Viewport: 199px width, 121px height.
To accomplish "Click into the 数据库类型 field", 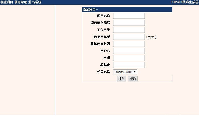I will pyautogui.click(x=129, y=37).
